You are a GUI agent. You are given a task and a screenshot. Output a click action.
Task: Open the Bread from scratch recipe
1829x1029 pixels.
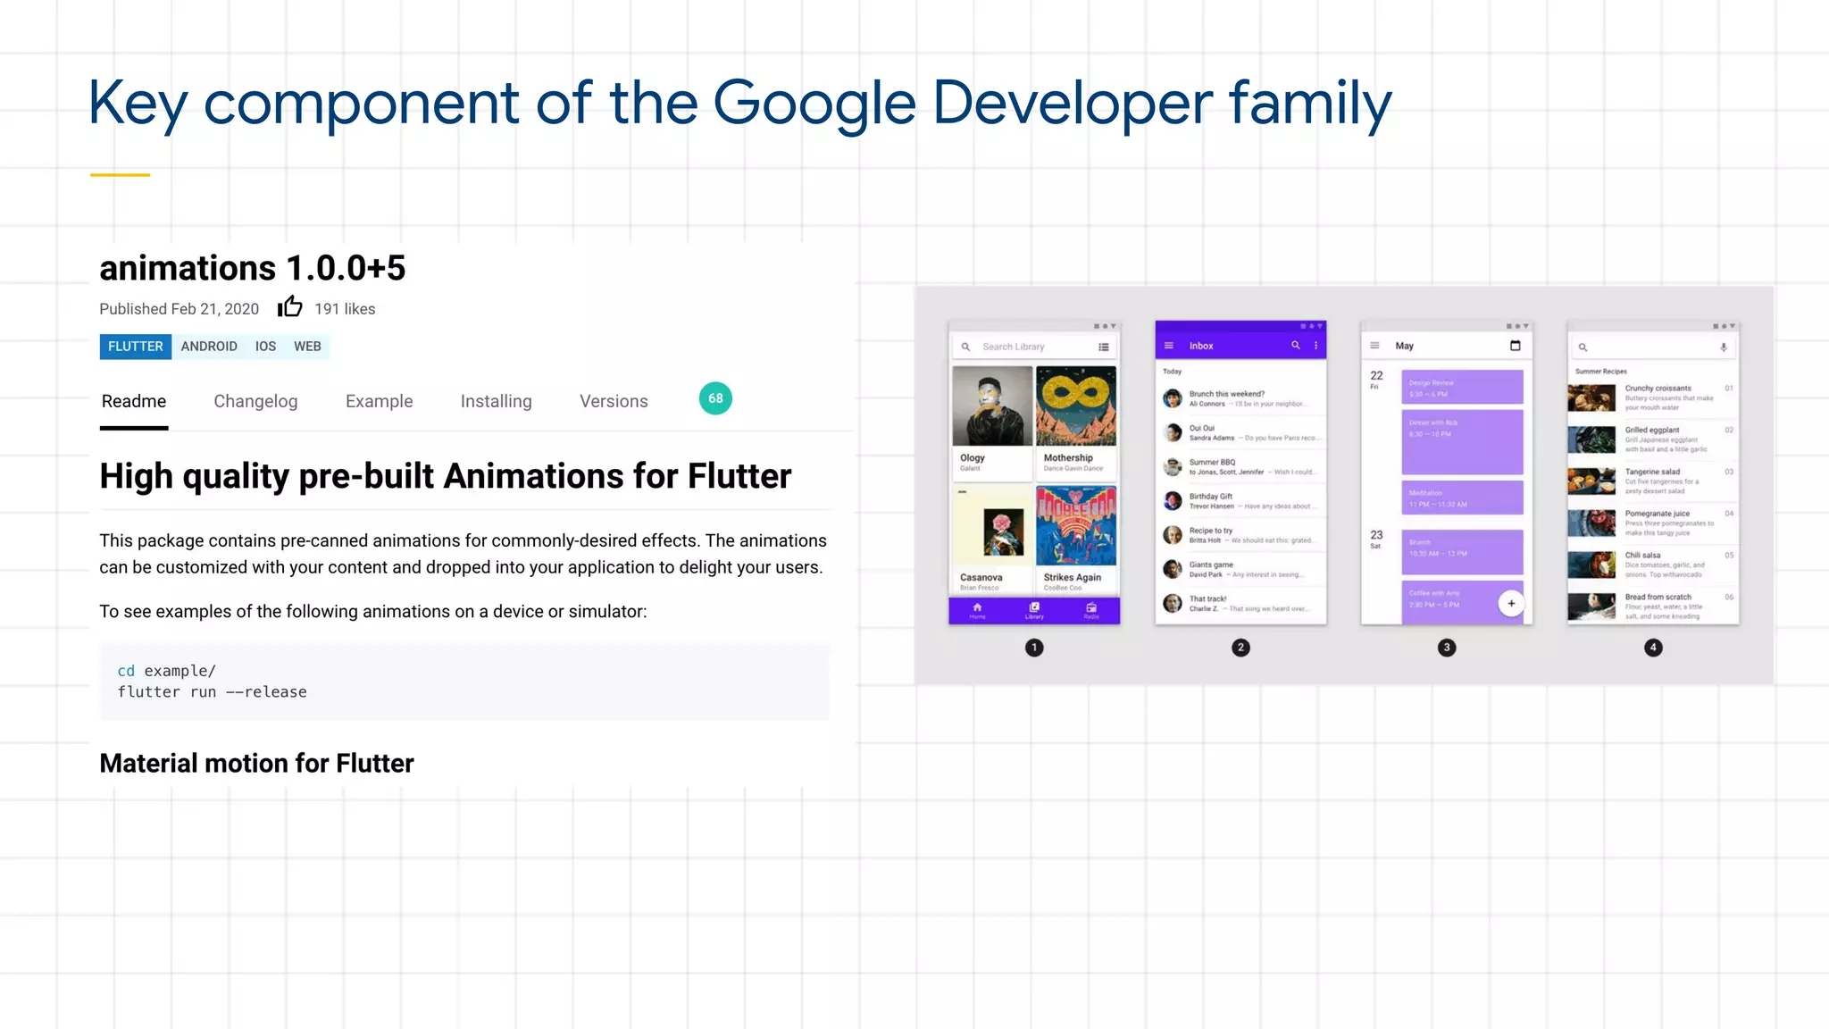click(x=1652, y=607)
